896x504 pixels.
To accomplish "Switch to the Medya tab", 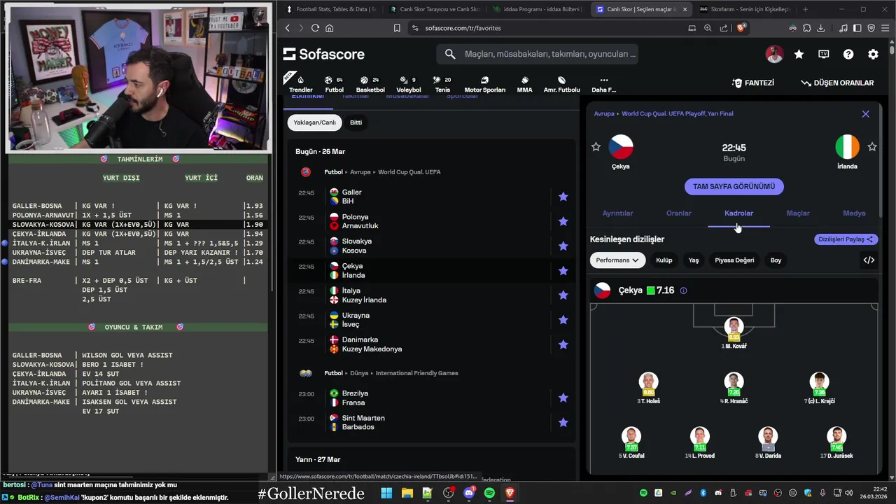I will tap(854, 213).
